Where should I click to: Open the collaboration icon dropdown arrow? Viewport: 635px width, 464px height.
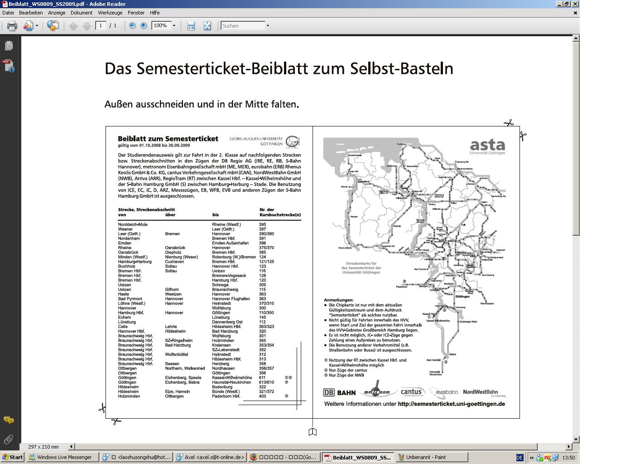click(x=37, y=26)
